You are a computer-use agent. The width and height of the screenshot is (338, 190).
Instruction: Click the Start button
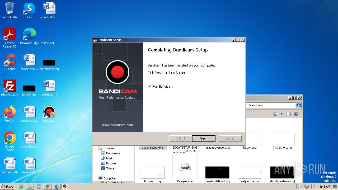[x=7, y=187]
